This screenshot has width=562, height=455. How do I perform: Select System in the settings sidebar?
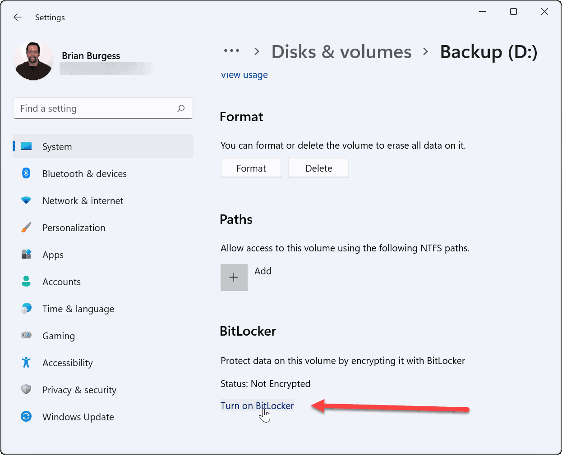point(57,146)
